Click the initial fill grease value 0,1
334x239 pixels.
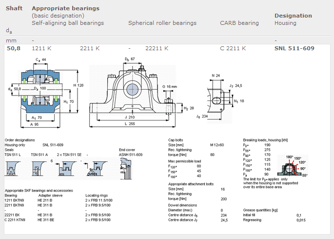point(299,215)
